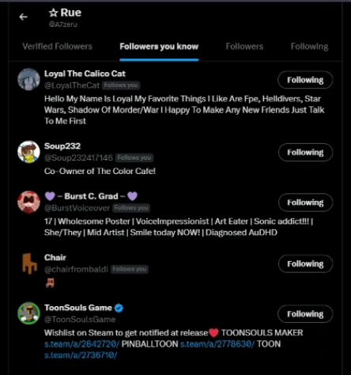
Task: Toggle Following button for Burst C. Grad
Action: click(x=305, y=203)
